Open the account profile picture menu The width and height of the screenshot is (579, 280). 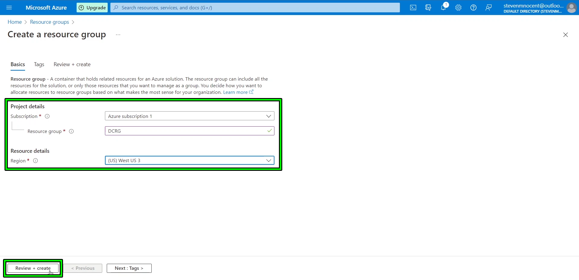click(572, 8)
